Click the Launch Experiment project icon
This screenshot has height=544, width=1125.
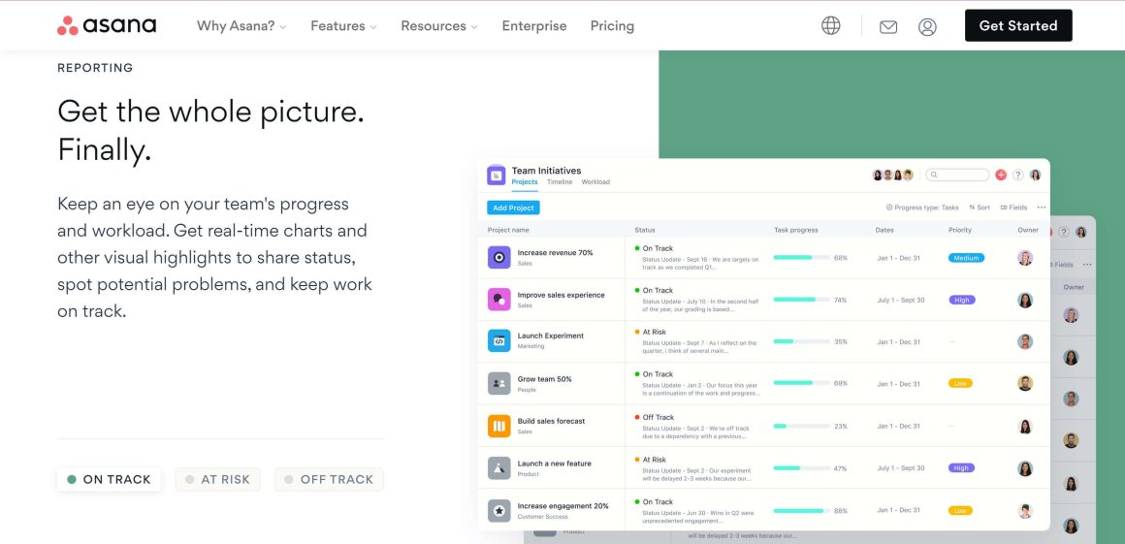pyautogui.click(x=499, y=340)
